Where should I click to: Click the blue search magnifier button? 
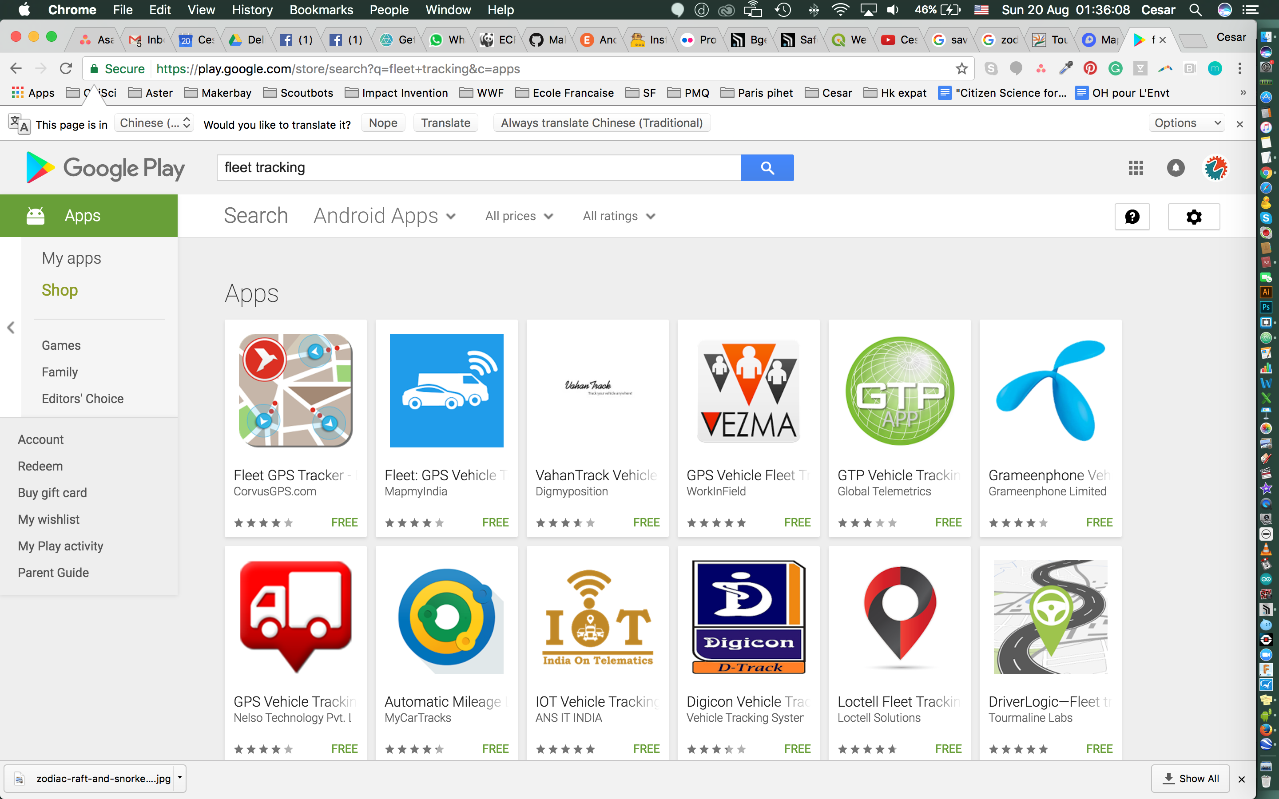[767, 167]
